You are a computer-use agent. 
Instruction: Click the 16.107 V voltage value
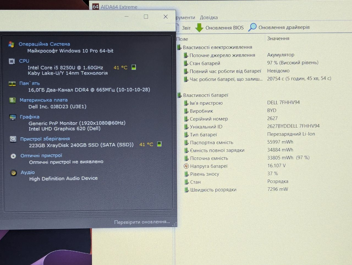276,166
